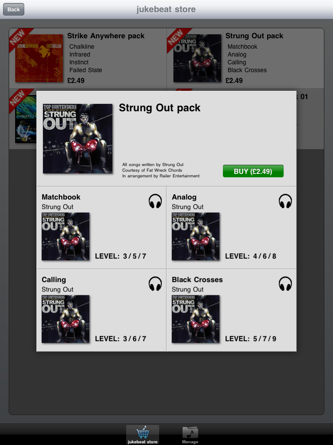Tap the Black Crosses song album thumbnail
This screenshot has height=445, width=333.
pyautogui.click(x=196, y=319)
